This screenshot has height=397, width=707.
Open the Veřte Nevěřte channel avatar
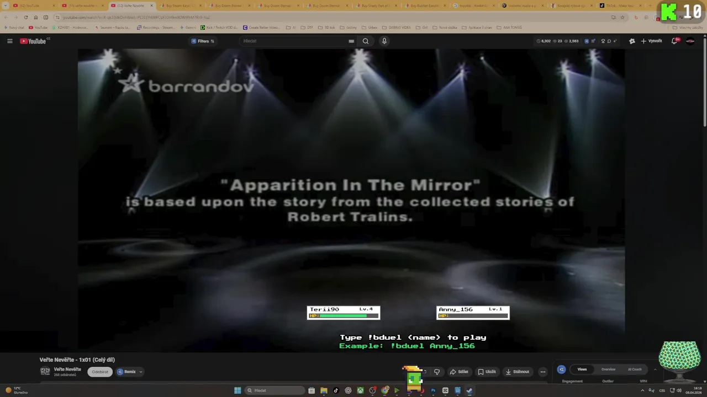click(45, 371)
